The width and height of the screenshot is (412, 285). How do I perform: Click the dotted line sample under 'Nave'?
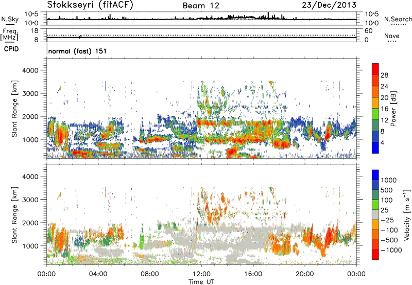point(392,42)
